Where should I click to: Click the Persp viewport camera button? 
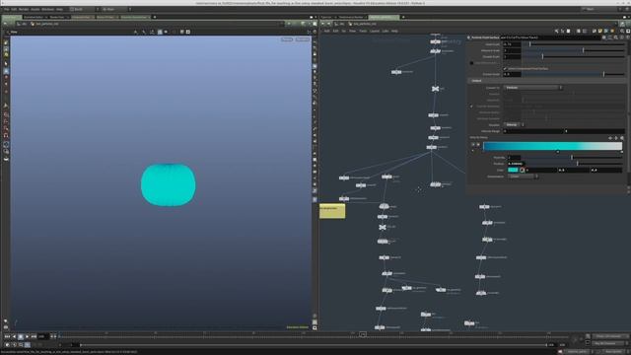coord(287,39)
